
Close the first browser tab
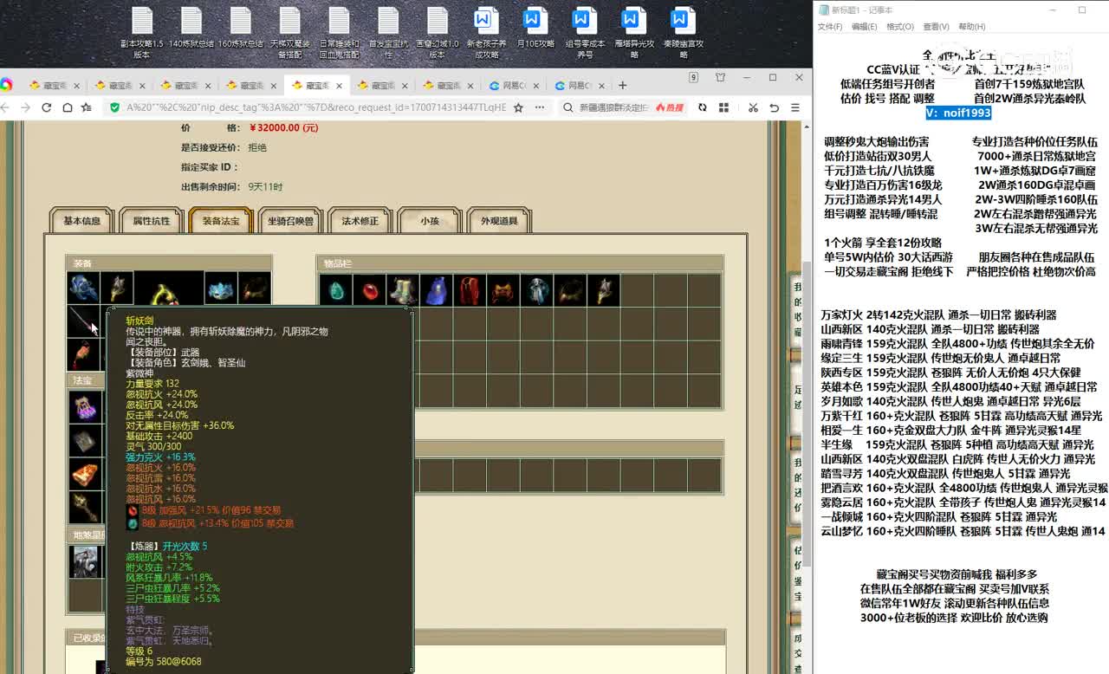[76, 86]
